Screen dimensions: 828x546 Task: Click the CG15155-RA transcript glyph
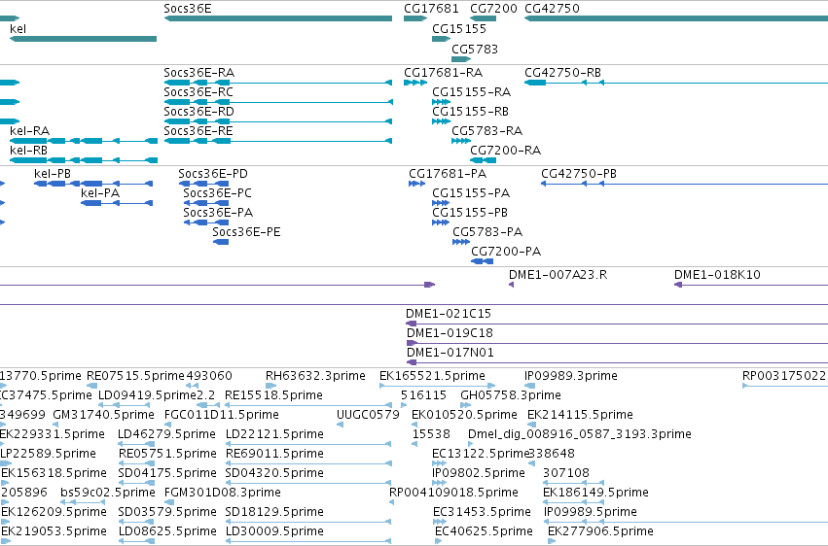point(442,102)
